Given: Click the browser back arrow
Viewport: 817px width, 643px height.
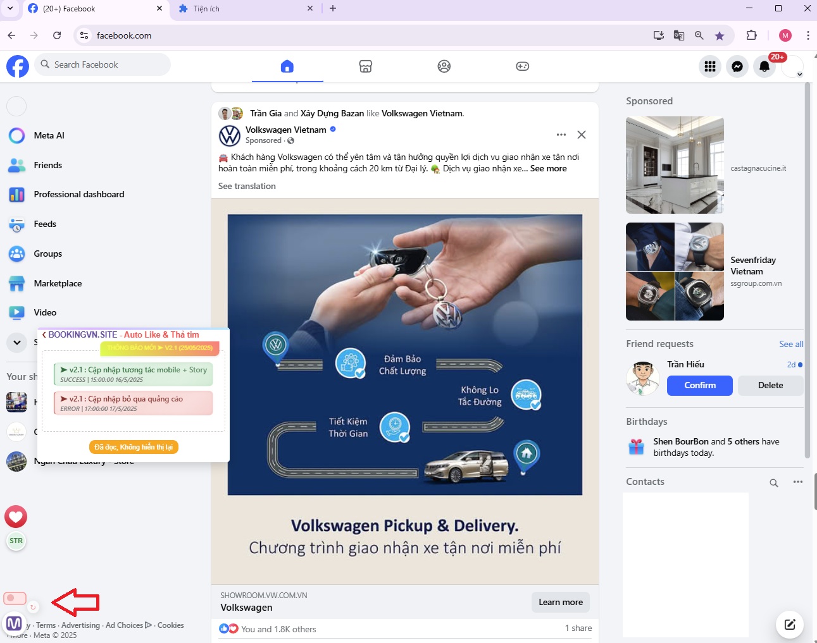Looking at the screenshot, I should [x=11, y=35].
